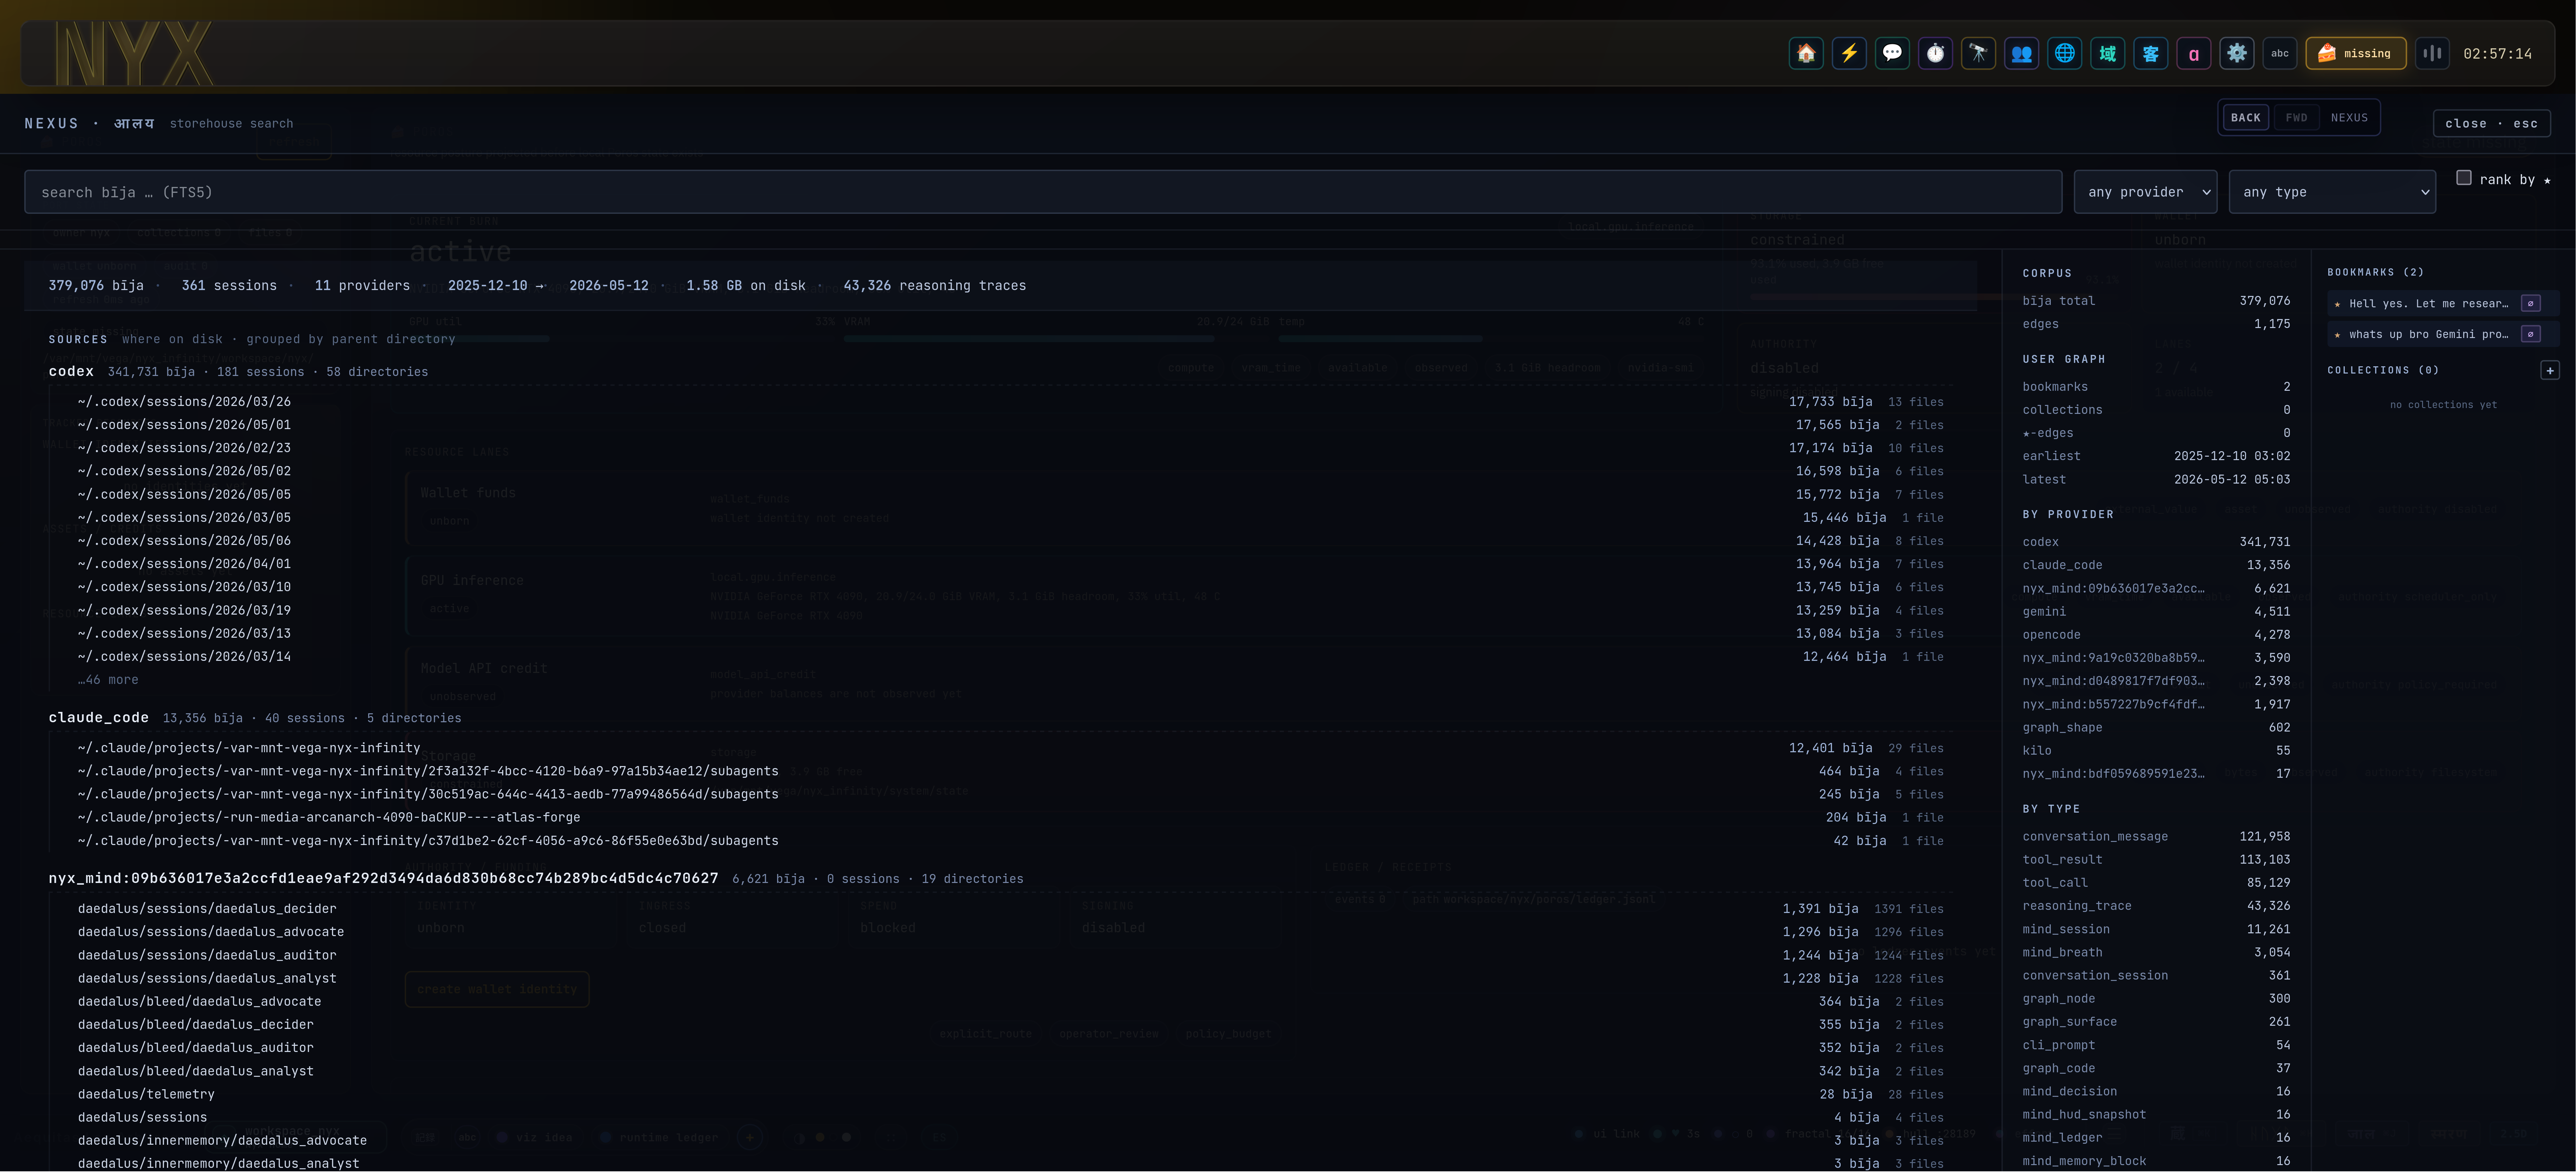Screen dimensions: 2576x1172
Task: Focus the search bīja FTS5 field
Action: tap(1043, 192)
